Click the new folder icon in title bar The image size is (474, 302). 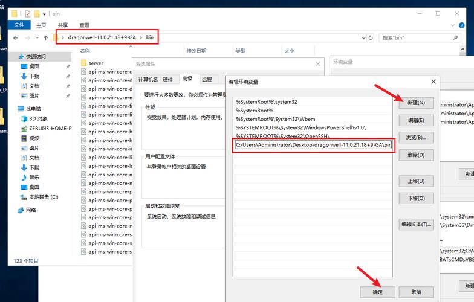(x=37, y=13)
